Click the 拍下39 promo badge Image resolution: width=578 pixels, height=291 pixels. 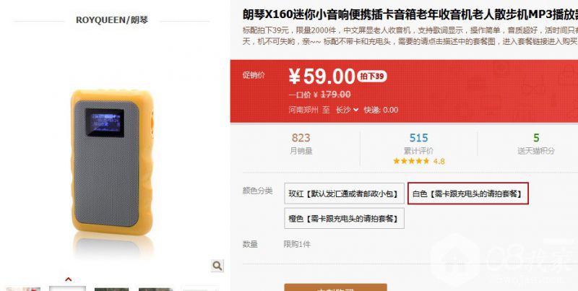tap(371, 77)
